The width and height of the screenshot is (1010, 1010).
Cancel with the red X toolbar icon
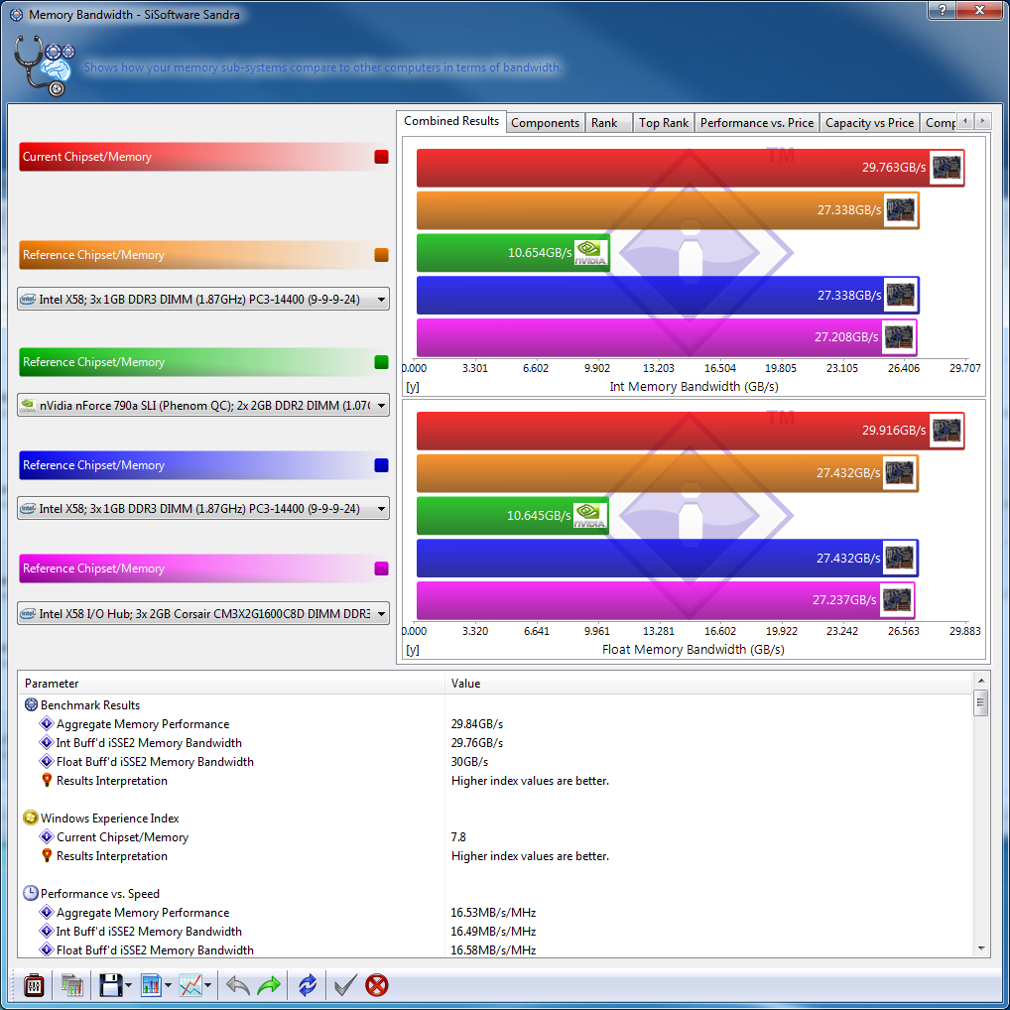(x=377, y=985)
